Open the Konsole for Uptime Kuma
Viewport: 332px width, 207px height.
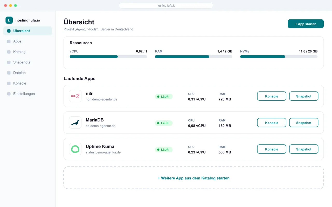coord(272,149)
